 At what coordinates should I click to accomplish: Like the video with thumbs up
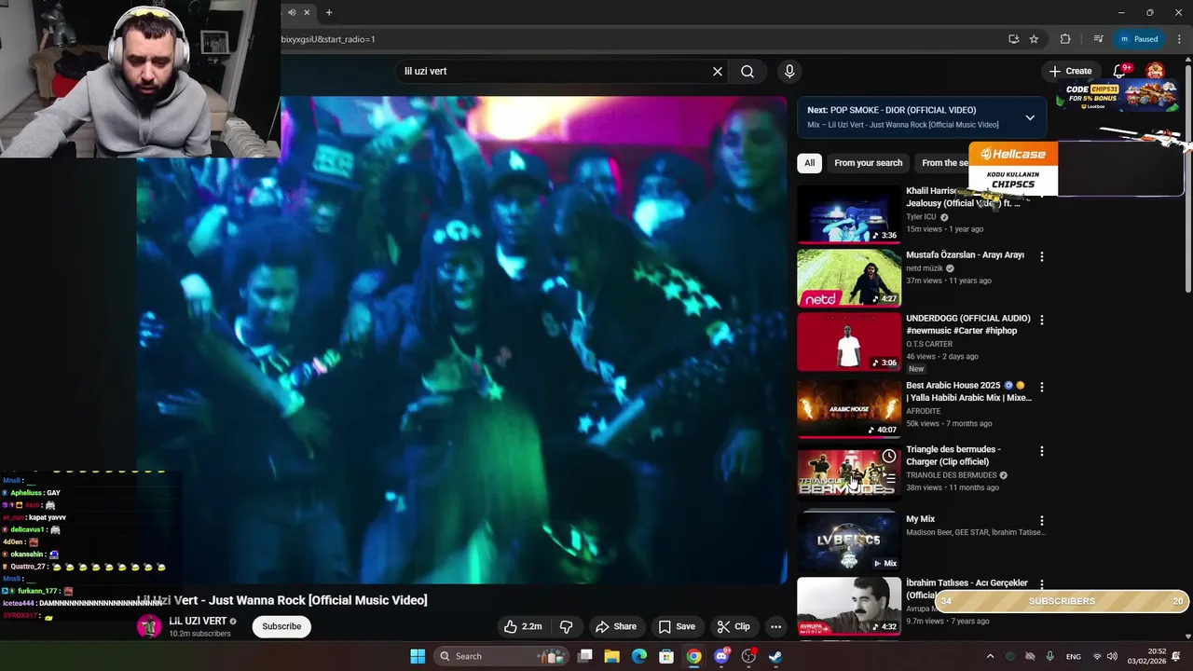pyautogui.click(x=523, y=626)
